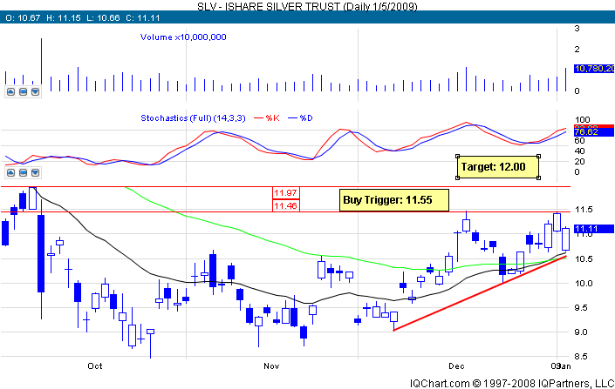Click the down-arrow icon in Volume panel
Viewport: 615px width, 389px height.
35,92
